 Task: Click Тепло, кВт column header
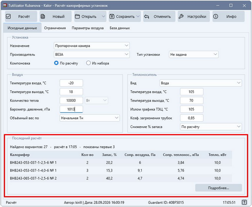click(217, 155)
